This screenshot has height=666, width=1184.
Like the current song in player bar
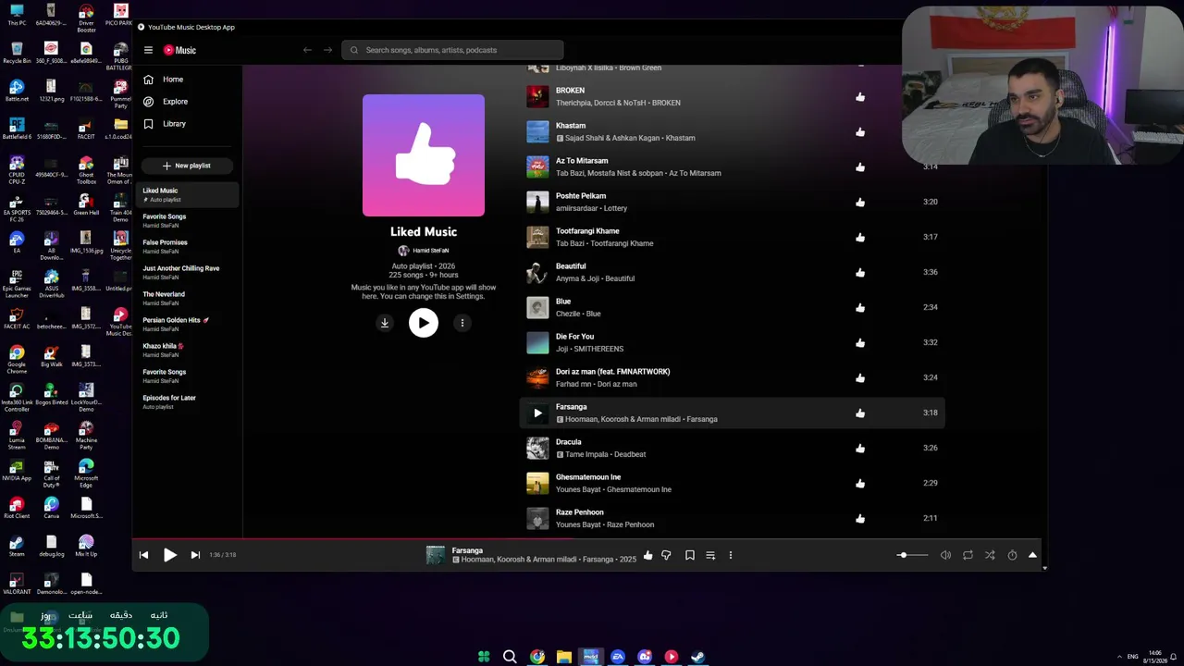tap(647, 555)
